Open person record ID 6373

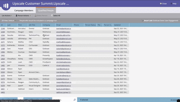coord(3,79)
